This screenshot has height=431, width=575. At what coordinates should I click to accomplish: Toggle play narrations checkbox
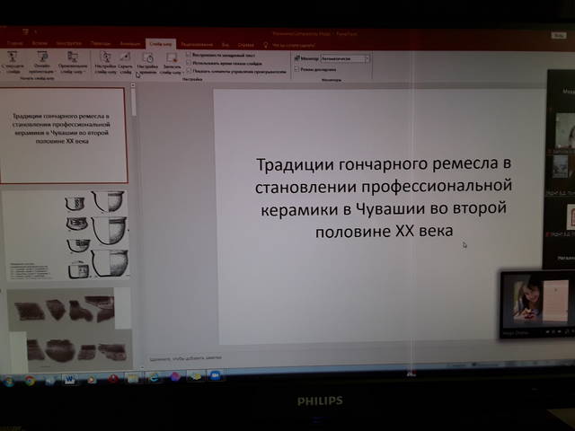pyautogui.click(x=189, y=54)
